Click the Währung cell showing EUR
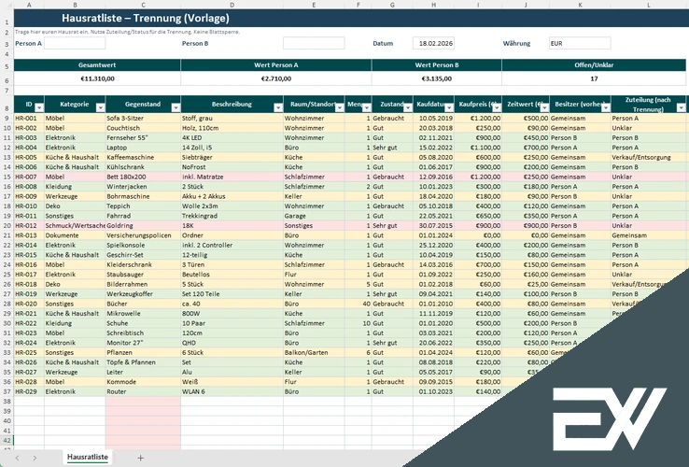The image size is (689, 467). coord(580,43)
